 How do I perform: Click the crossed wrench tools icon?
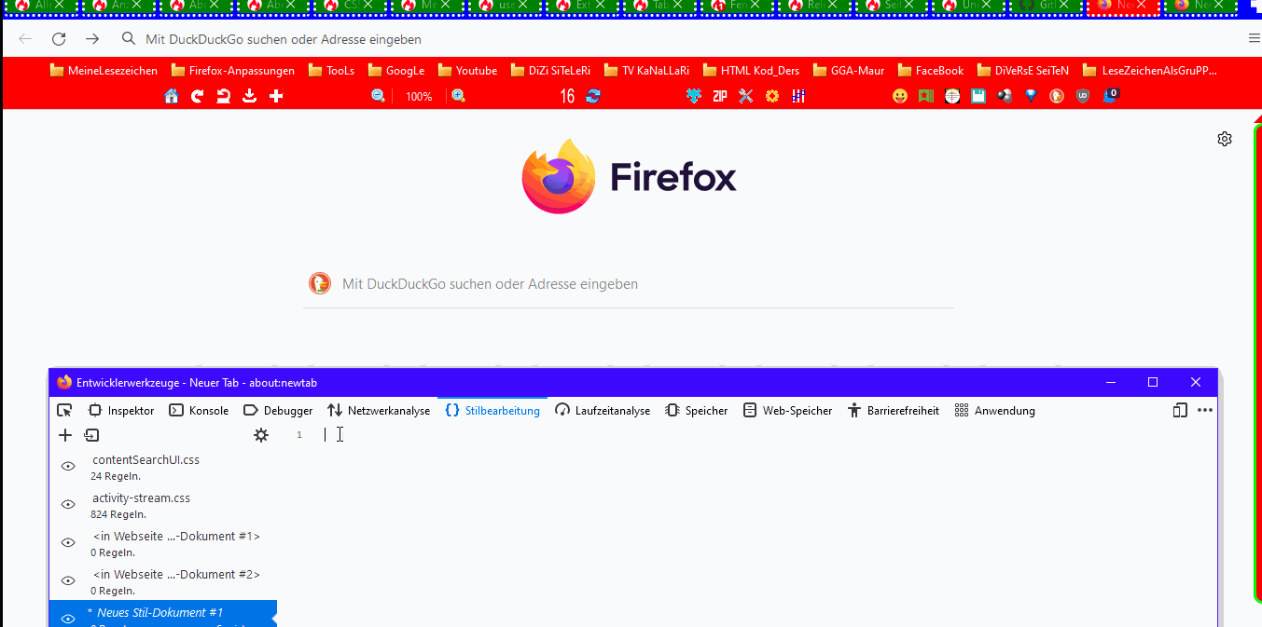[745, 96]
